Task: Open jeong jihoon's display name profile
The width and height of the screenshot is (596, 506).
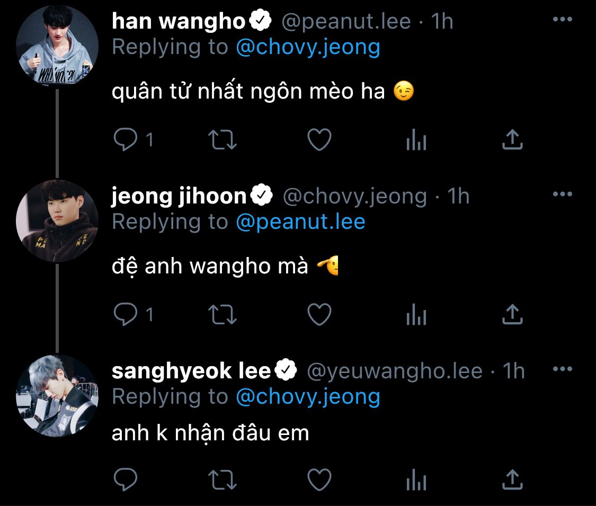Action: (179, 197)
